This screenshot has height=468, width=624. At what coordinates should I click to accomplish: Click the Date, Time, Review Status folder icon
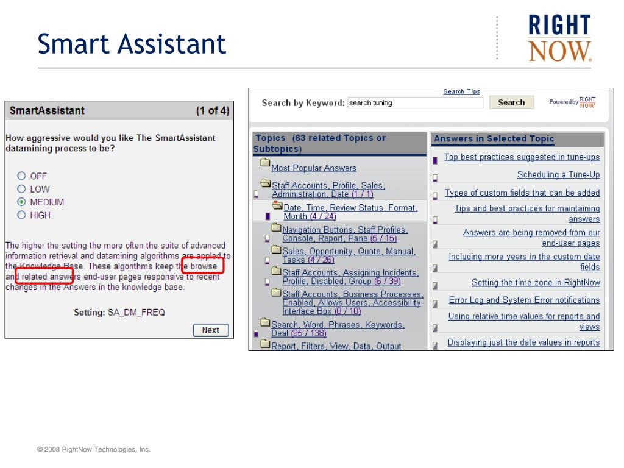(x=277, y=205)
